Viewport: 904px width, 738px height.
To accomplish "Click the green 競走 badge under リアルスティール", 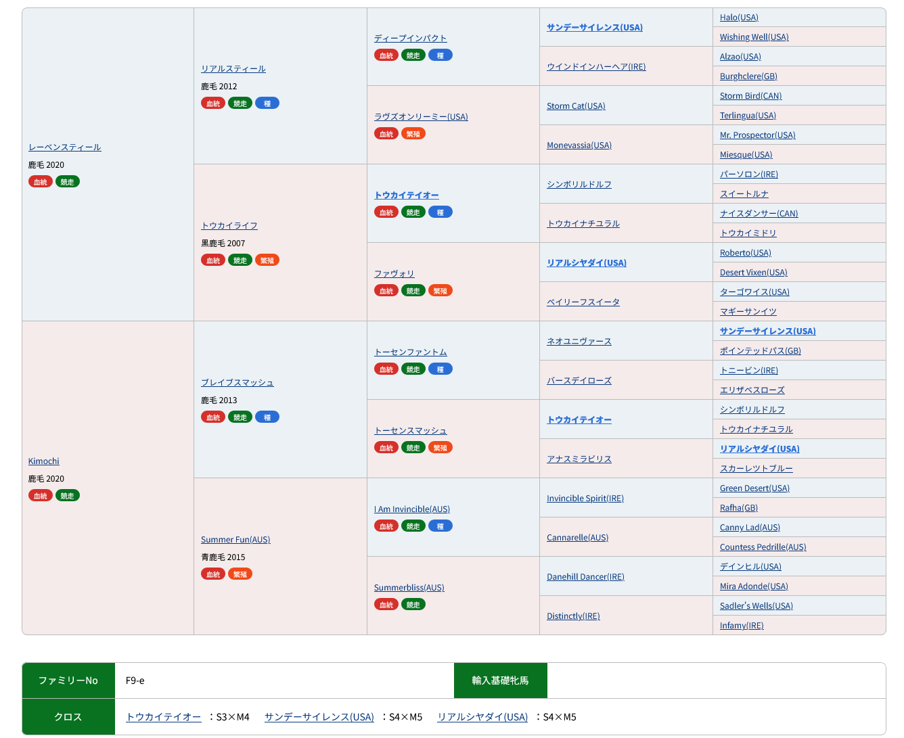I will [240, 103].
